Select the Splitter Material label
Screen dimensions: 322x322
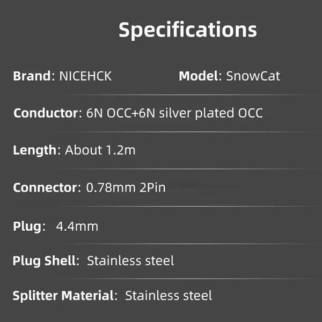(63, 295)
